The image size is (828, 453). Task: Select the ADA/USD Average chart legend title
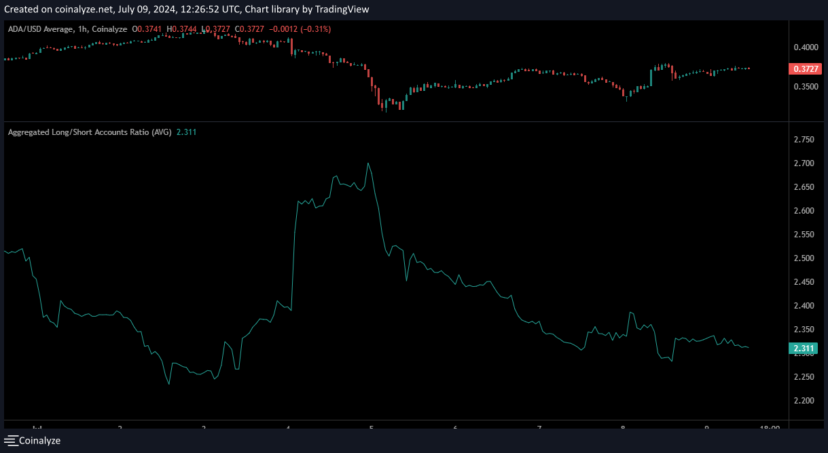click(67, 28)
